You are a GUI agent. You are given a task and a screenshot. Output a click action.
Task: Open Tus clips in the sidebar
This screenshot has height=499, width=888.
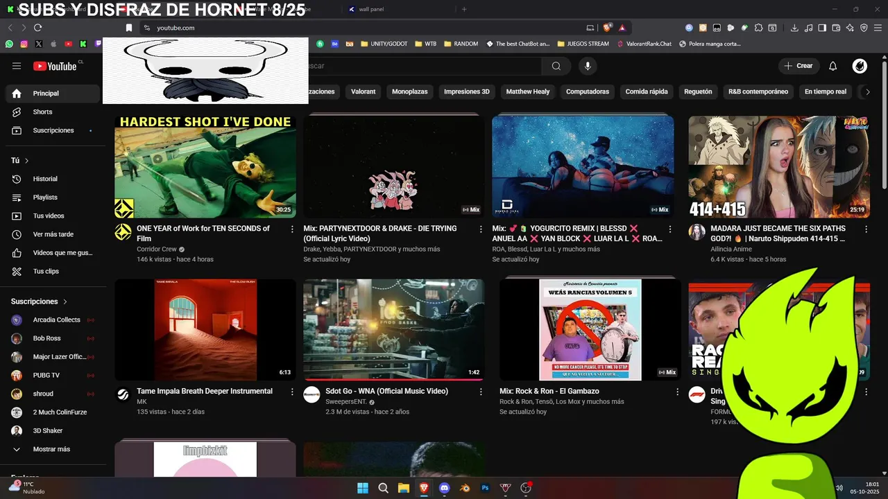tap(54, 271)
